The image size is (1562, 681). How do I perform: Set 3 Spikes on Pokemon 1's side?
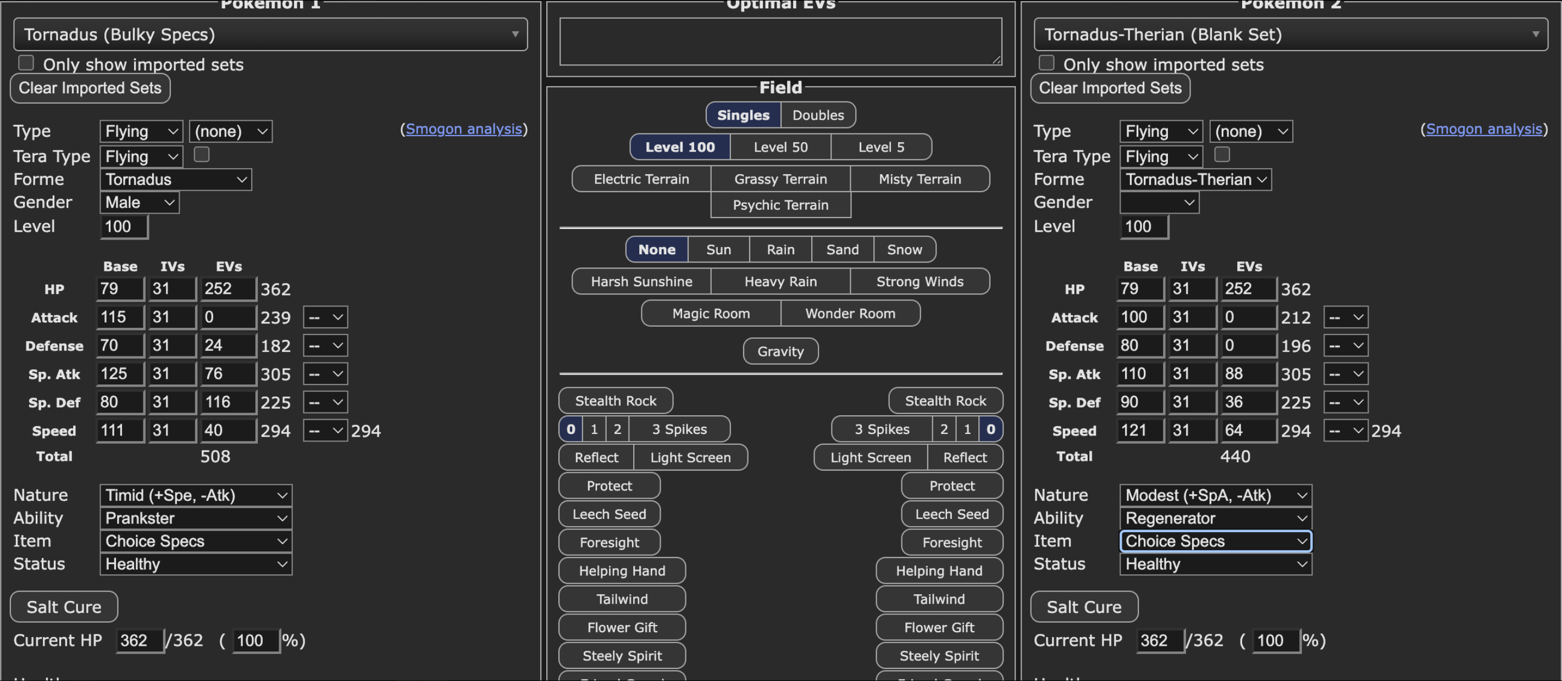pyautogui.click(x=679, y=429)
